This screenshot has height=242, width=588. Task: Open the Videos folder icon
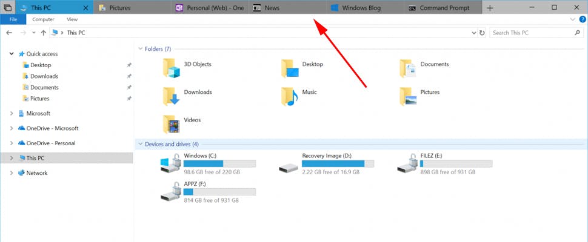pos(172,124)
